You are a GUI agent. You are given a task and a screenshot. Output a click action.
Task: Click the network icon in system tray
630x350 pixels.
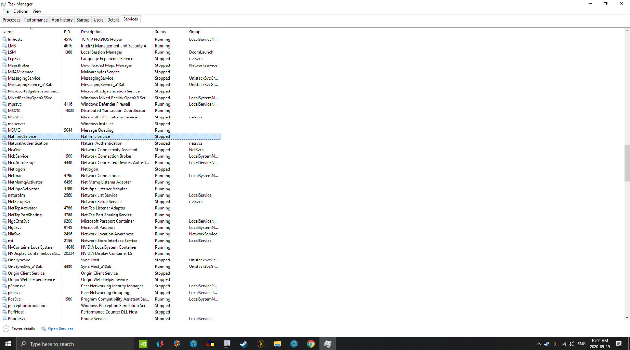[x=564, y=344]
